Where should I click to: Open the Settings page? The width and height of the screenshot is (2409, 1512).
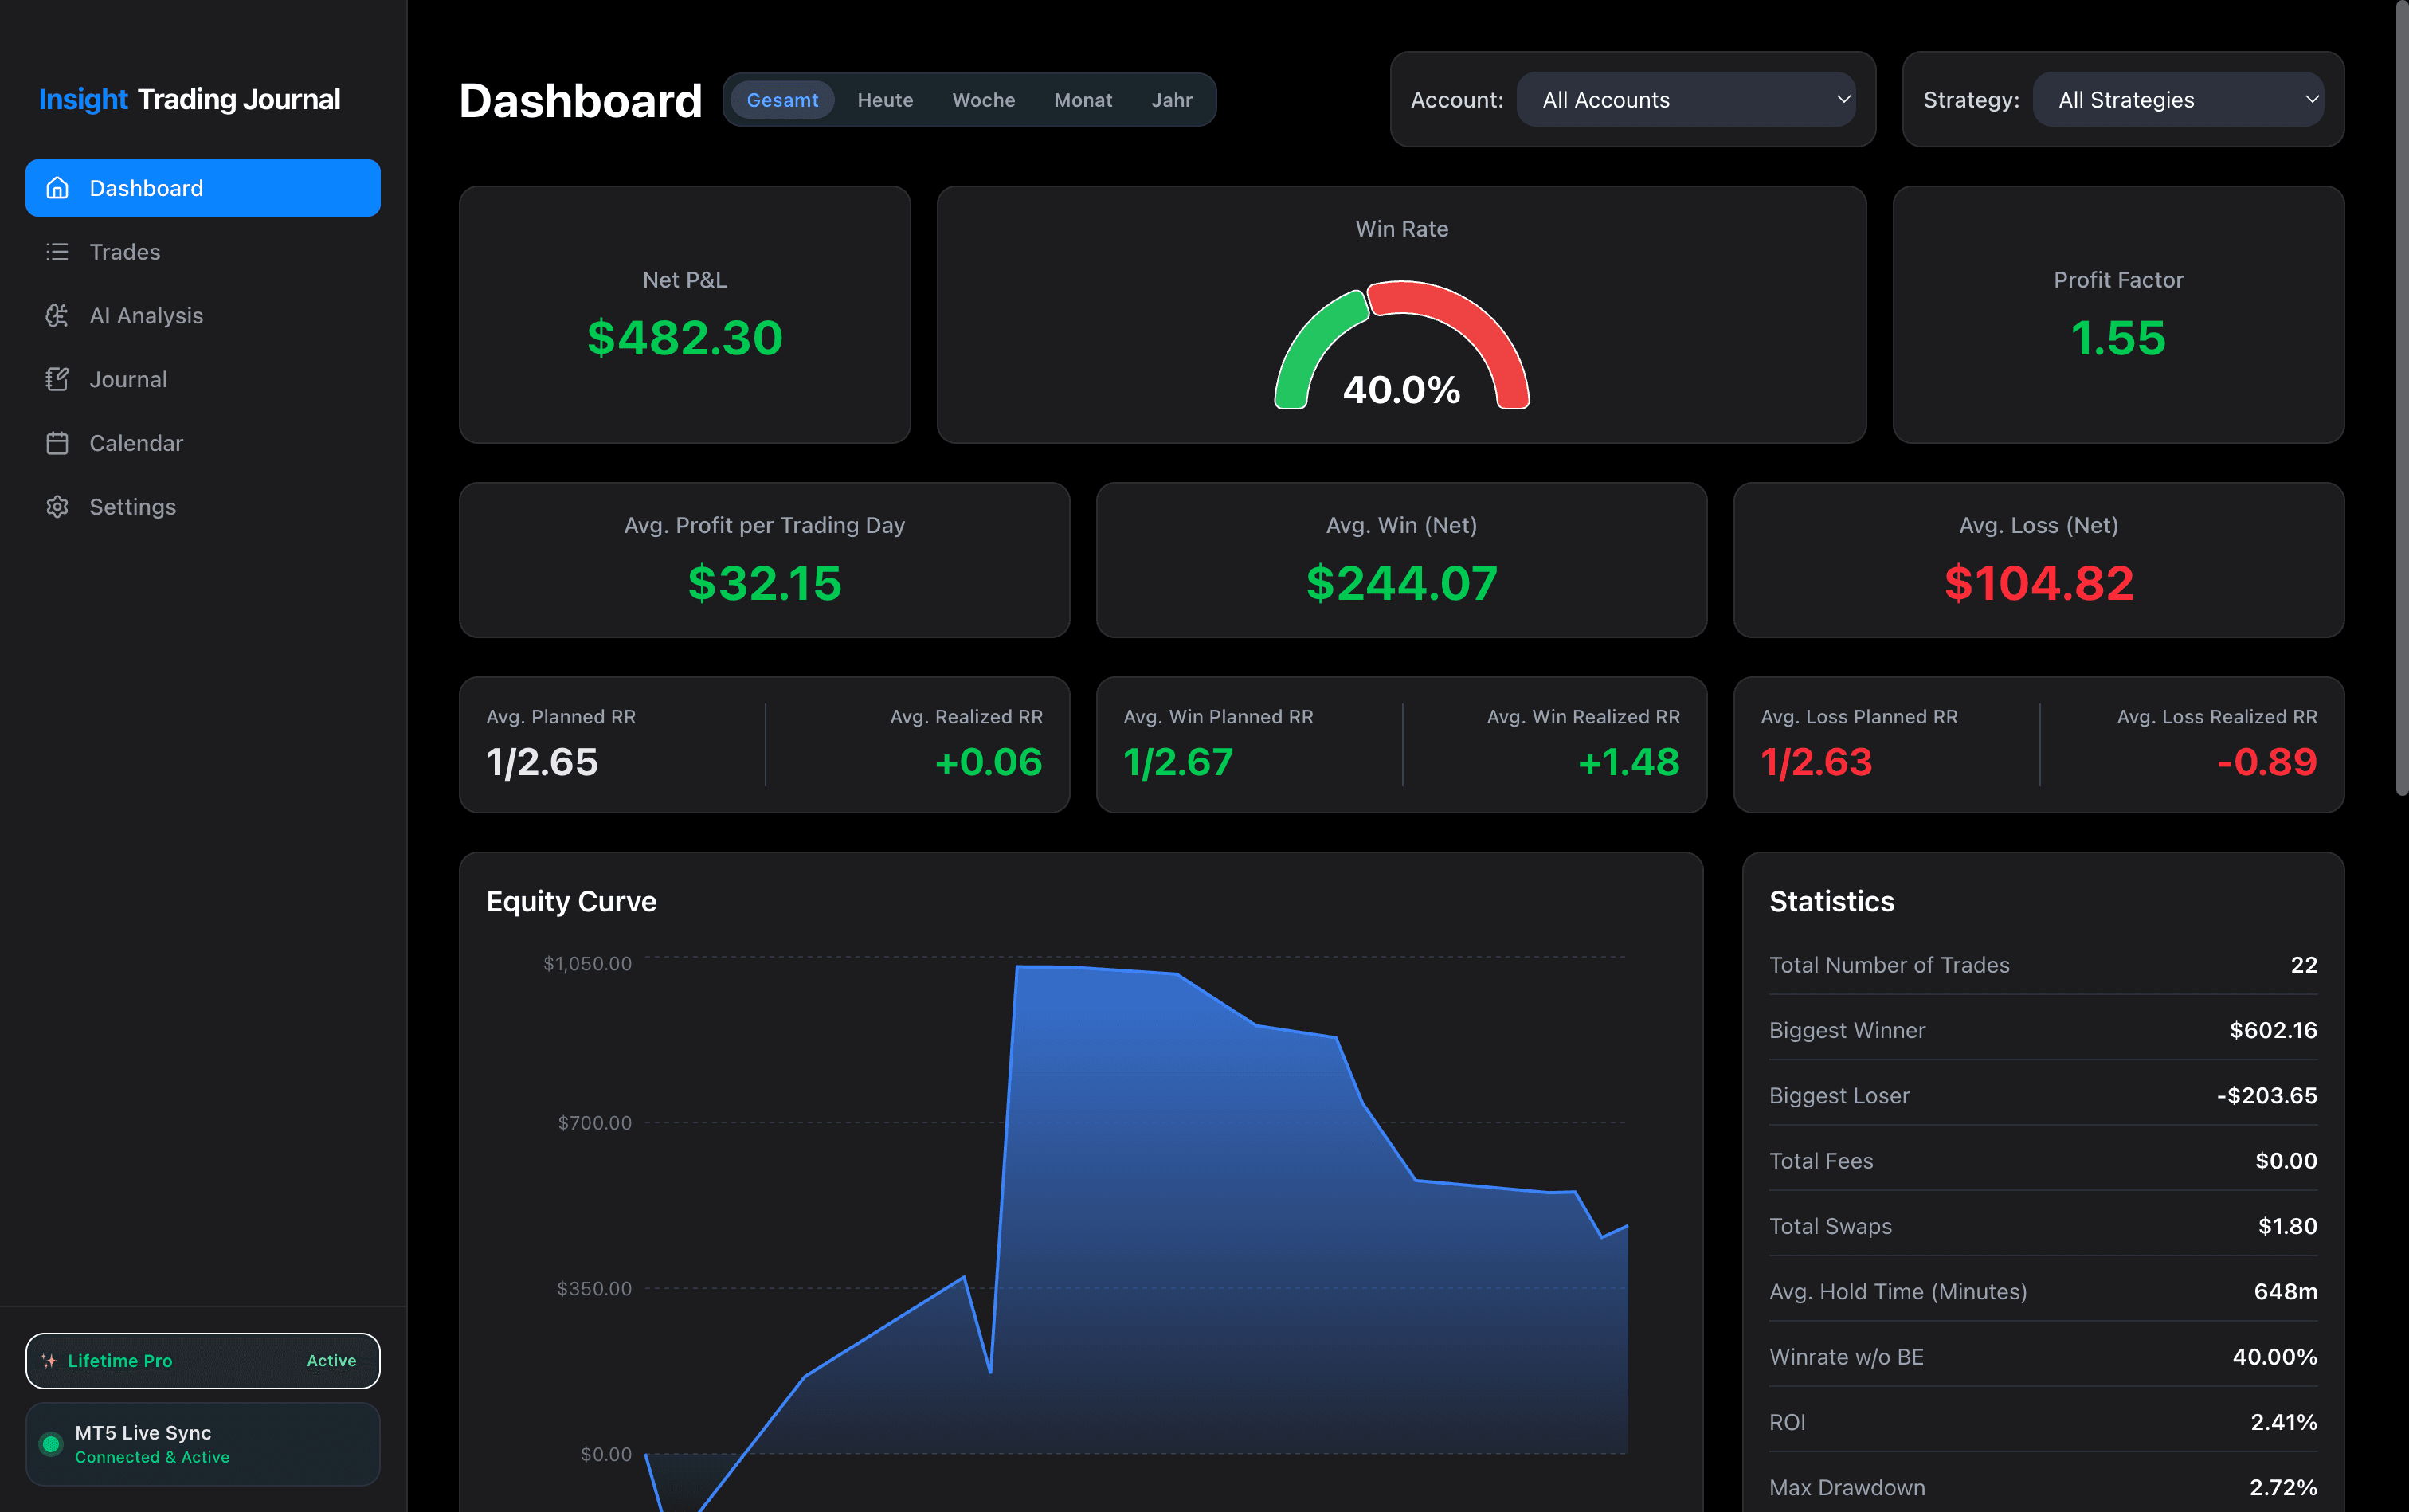point(203,507)
